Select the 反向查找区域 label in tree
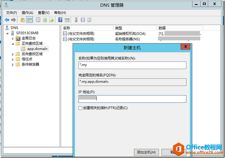The image size is (225, 158). point(32,54)
